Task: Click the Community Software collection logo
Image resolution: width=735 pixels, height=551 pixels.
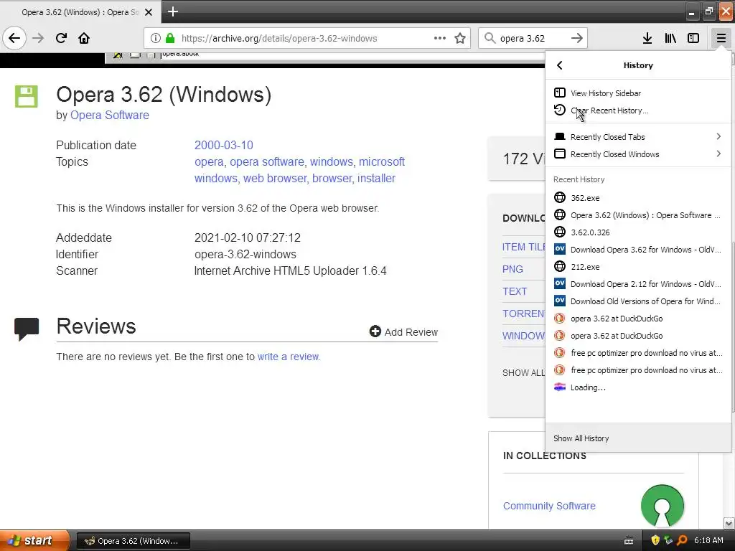Action: [x=663, y=506]
